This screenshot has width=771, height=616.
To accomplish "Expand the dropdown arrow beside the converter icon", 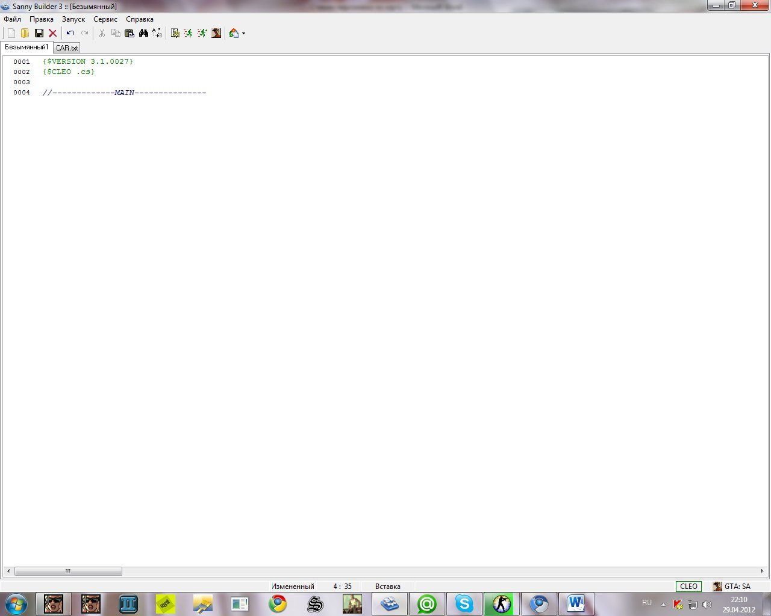I will click(243, 34).
